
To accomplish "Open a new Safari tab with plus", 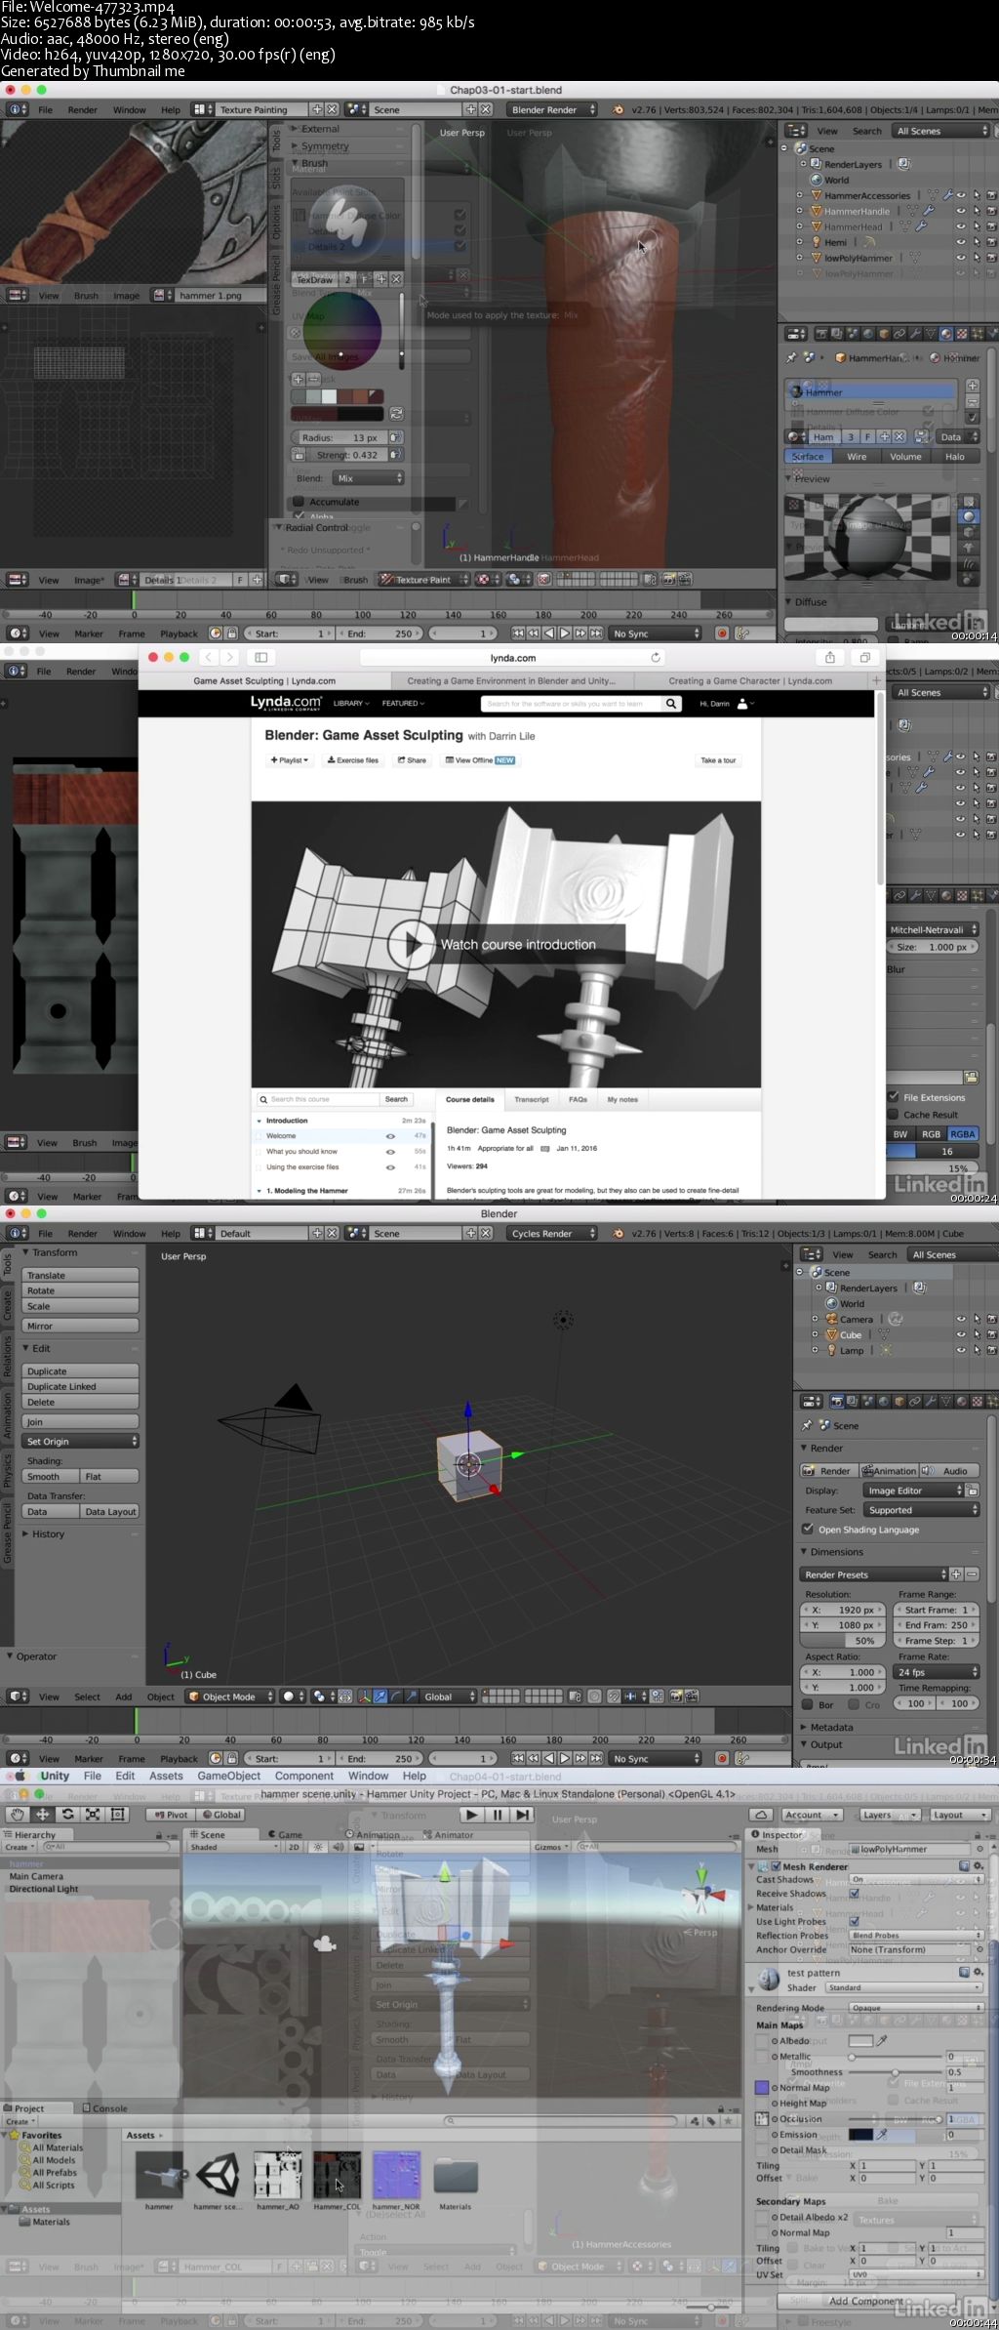I will [876, 680].
